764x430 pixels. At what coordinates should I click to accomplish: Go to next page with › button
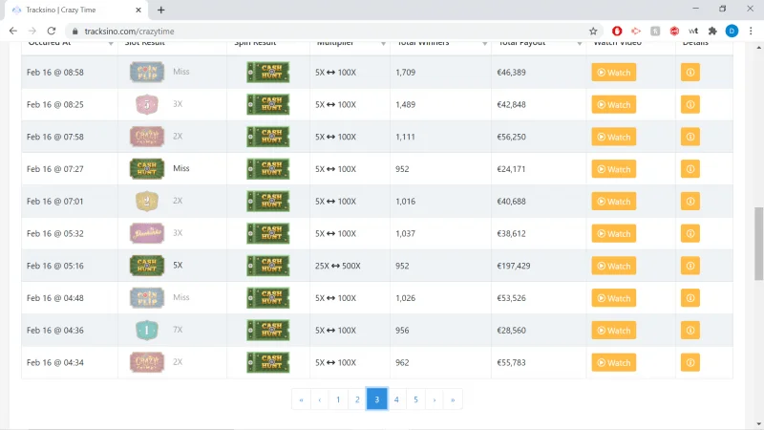pos(435,399)
